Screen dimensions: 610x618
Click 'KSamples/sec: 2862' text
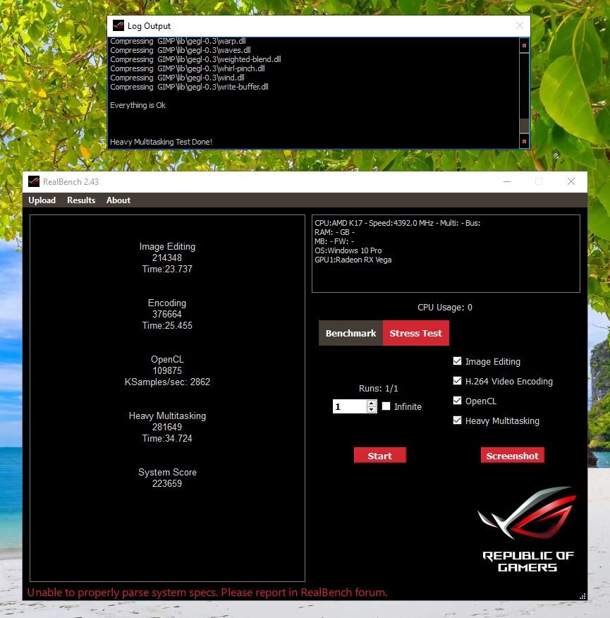pyautogui.click(x=167, y=382)
